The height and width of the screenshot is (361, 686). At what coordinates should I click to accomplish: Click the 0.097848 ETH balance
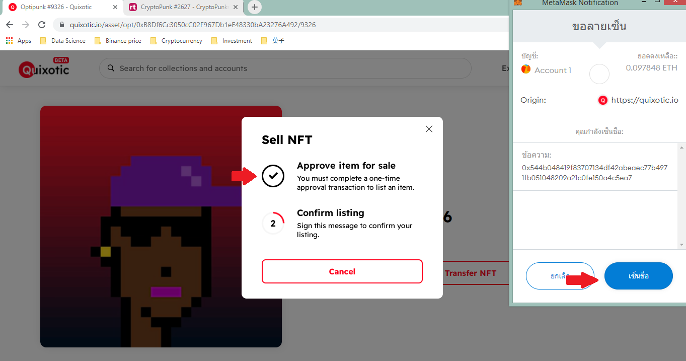pyautogui.click(x=652, y=68)
